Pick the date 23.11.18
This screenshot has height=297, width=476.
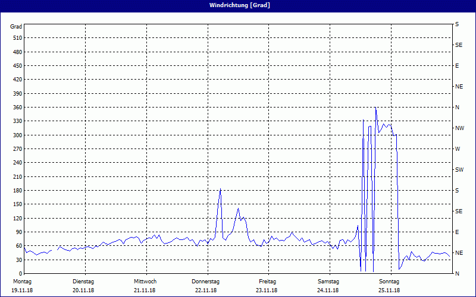(267, 290)
